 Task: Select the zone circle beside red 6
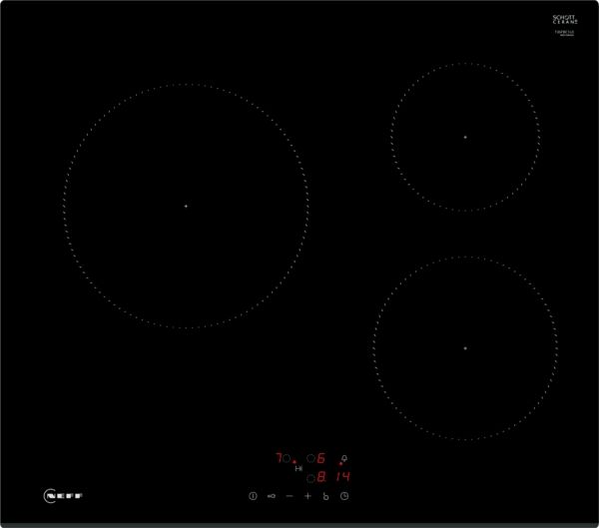pyautogui.click(x=310, y=458)
